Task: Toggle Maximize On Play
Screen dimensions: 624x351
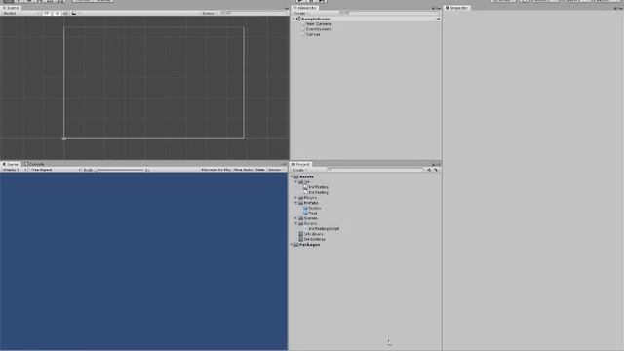Action: coord(216,170)
